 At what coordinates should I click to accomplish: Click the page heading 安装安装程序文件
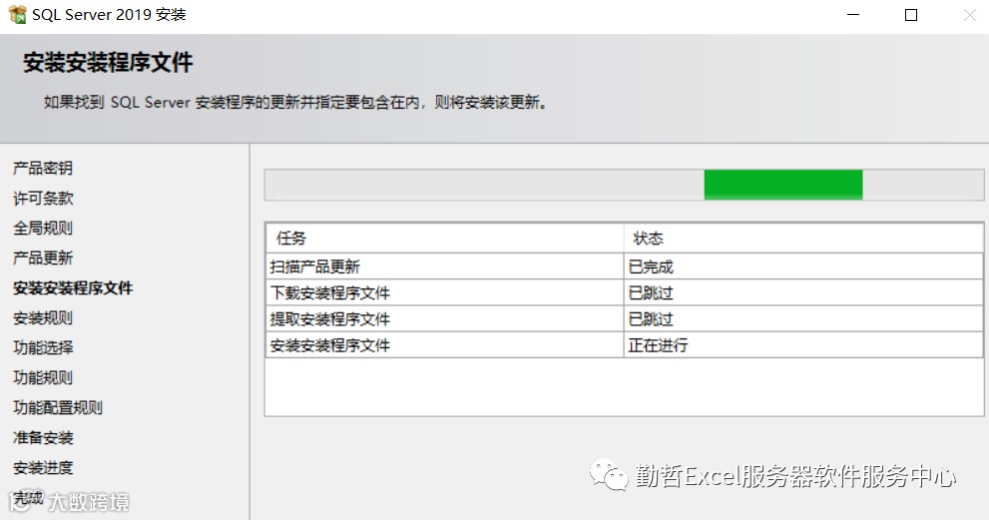tap(108, 63)
